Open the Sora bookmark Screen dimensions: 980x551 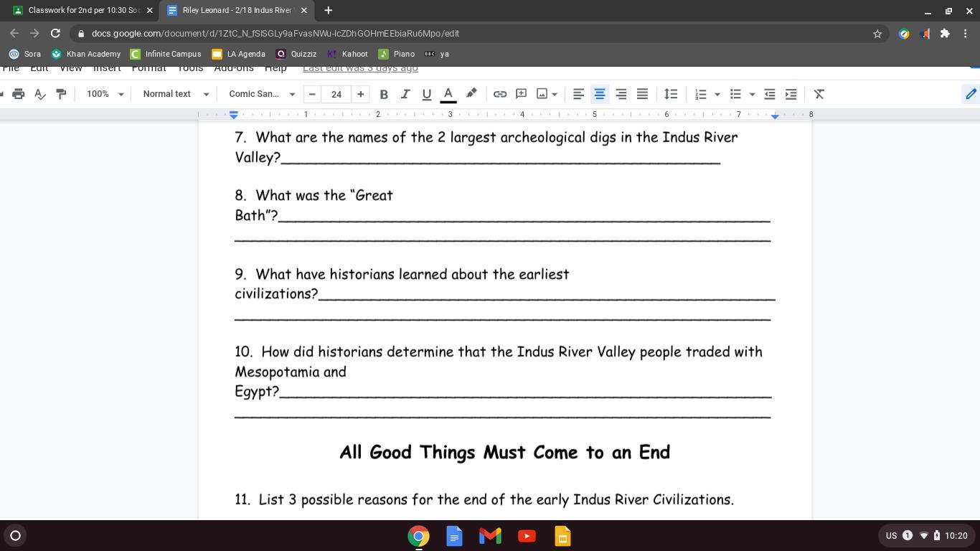[x=25, y=54]
